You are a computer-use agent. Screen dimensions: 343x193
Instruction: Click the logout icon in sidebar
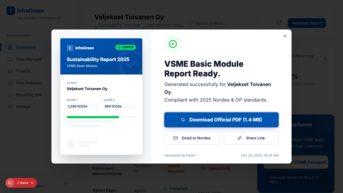[x=66, y=183]
